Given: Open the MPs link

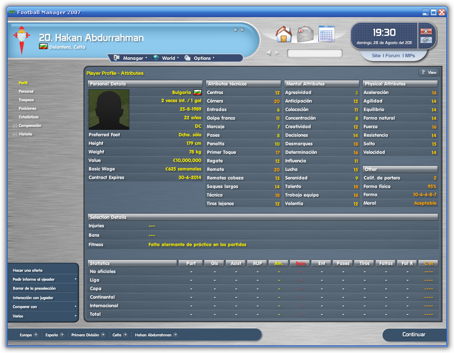Looking at the screenshot, I should click(x=410, y=55).
